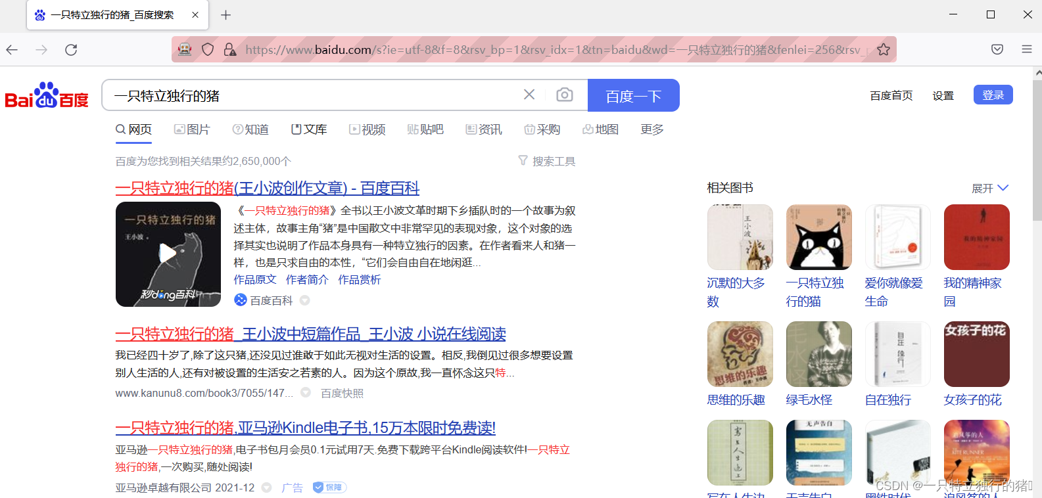Go back to the previous page

point(12,50)
